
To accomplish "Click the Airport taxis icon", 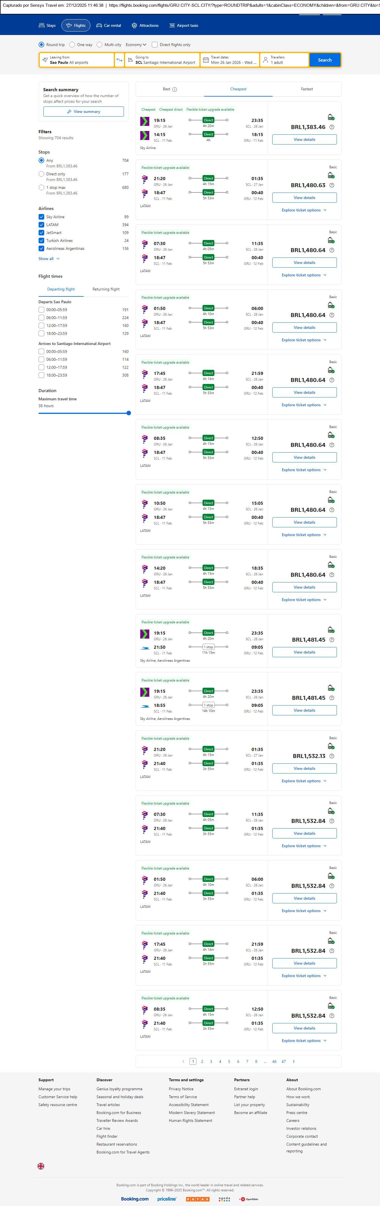I will [x=172, y=26].
